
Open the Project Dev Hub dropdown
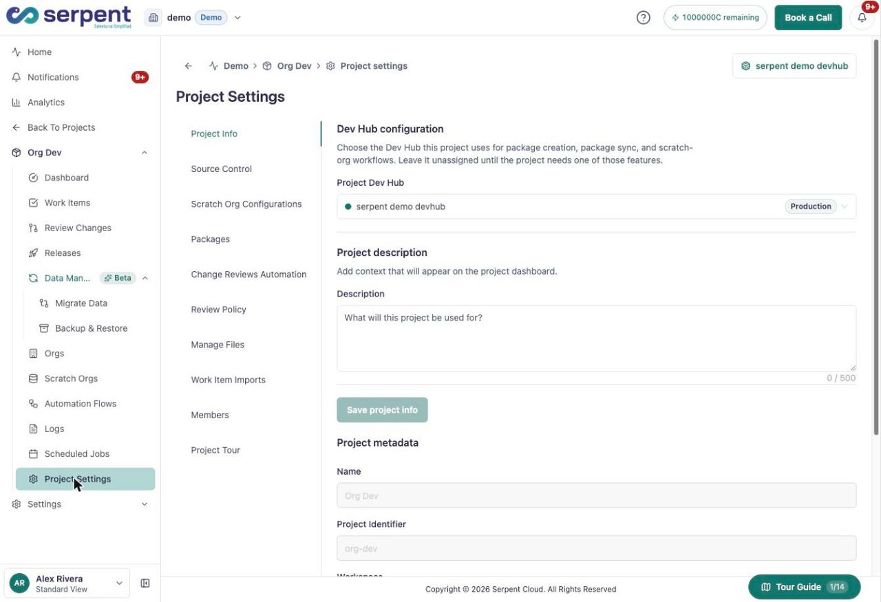(x=596, y=206)
